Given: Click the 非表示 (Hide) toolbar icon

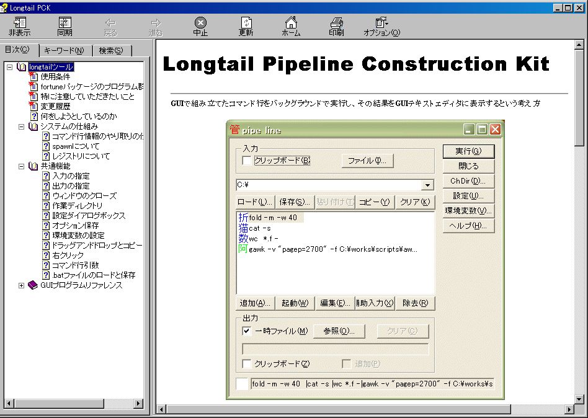Looking at the screenshot, I should pyautogui.click(x=19, y=26).
